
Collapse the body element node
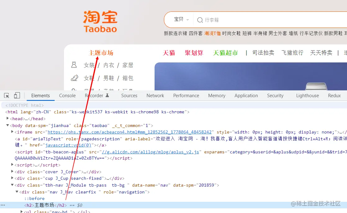[7, 125]
